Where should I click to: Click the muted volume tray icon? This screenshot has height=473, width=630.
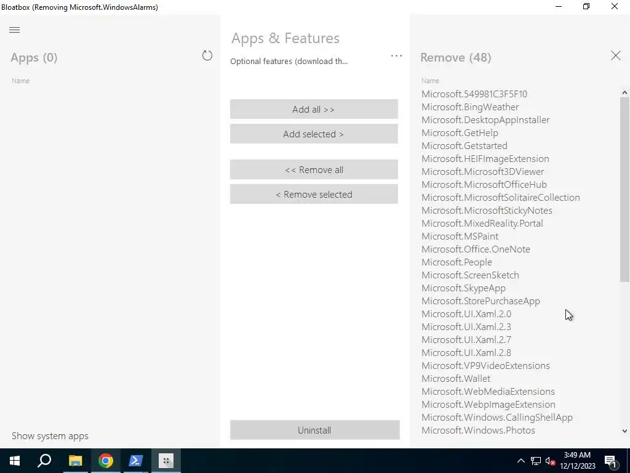551,461
